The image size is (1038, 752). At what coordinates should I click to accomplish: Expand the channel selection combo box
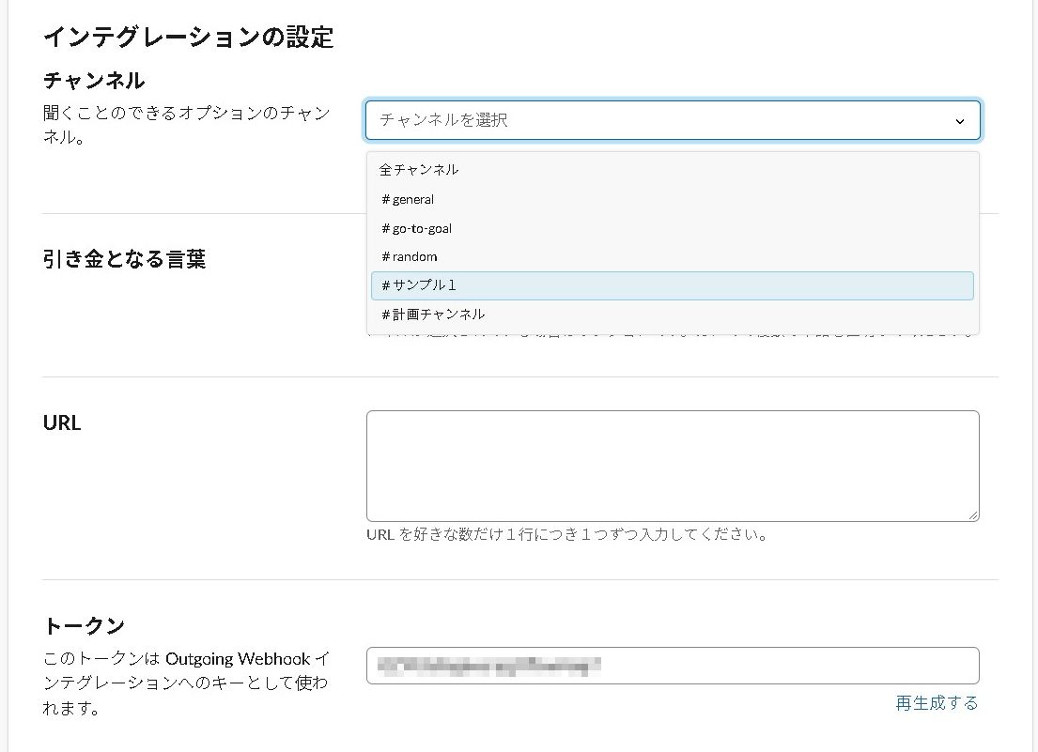673,120
